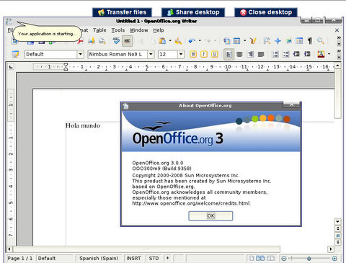Click Transfer files button
The height and width of the screenshot is (263, 346).
[x=122, y=12]
